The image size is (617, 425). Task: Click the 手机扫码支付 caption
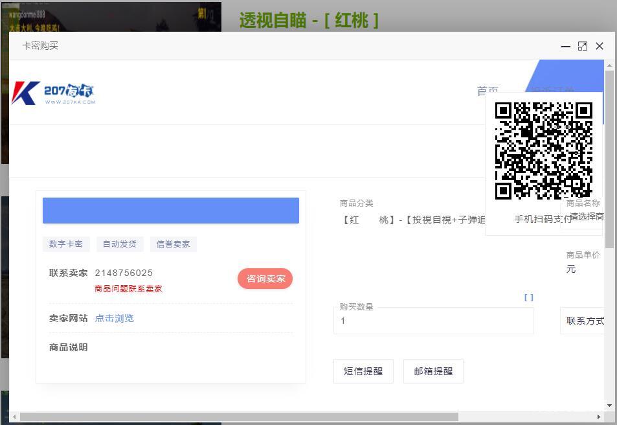pos(543,219)
